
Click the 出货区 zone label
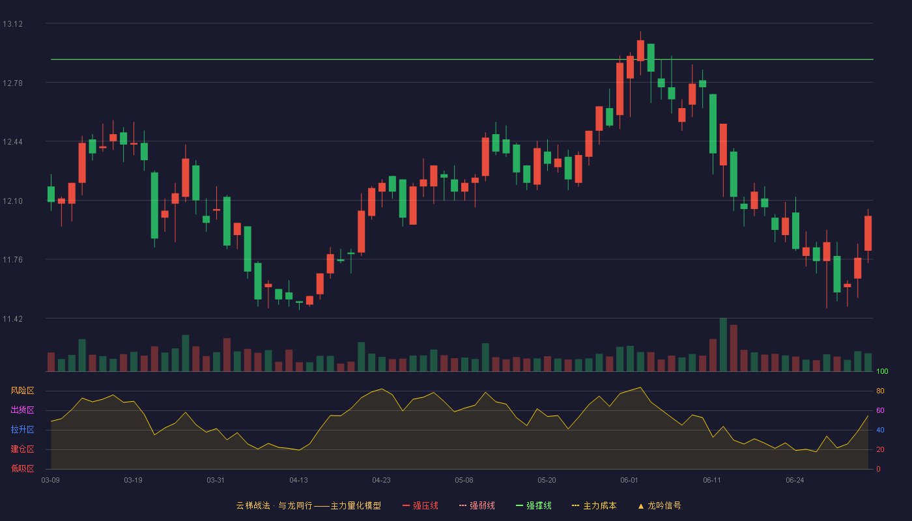(x=22, y=410)
